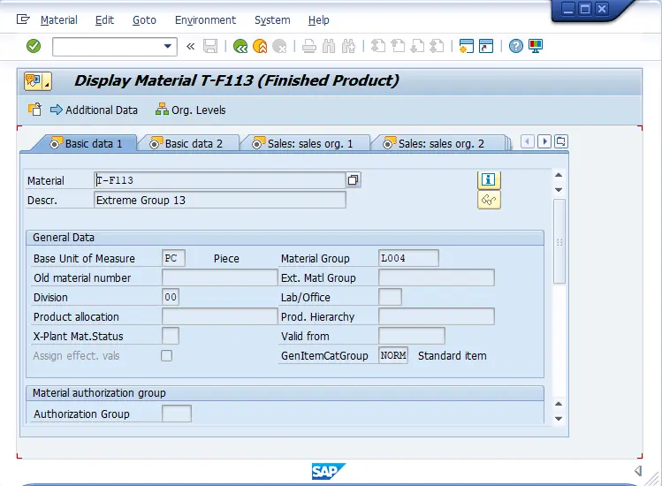Open Help via question mark icon

516,46
